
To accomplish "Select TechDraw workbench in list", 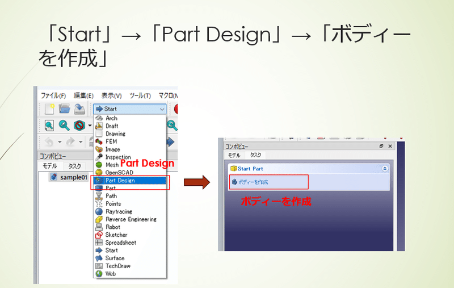I will (x=130, y=266).
